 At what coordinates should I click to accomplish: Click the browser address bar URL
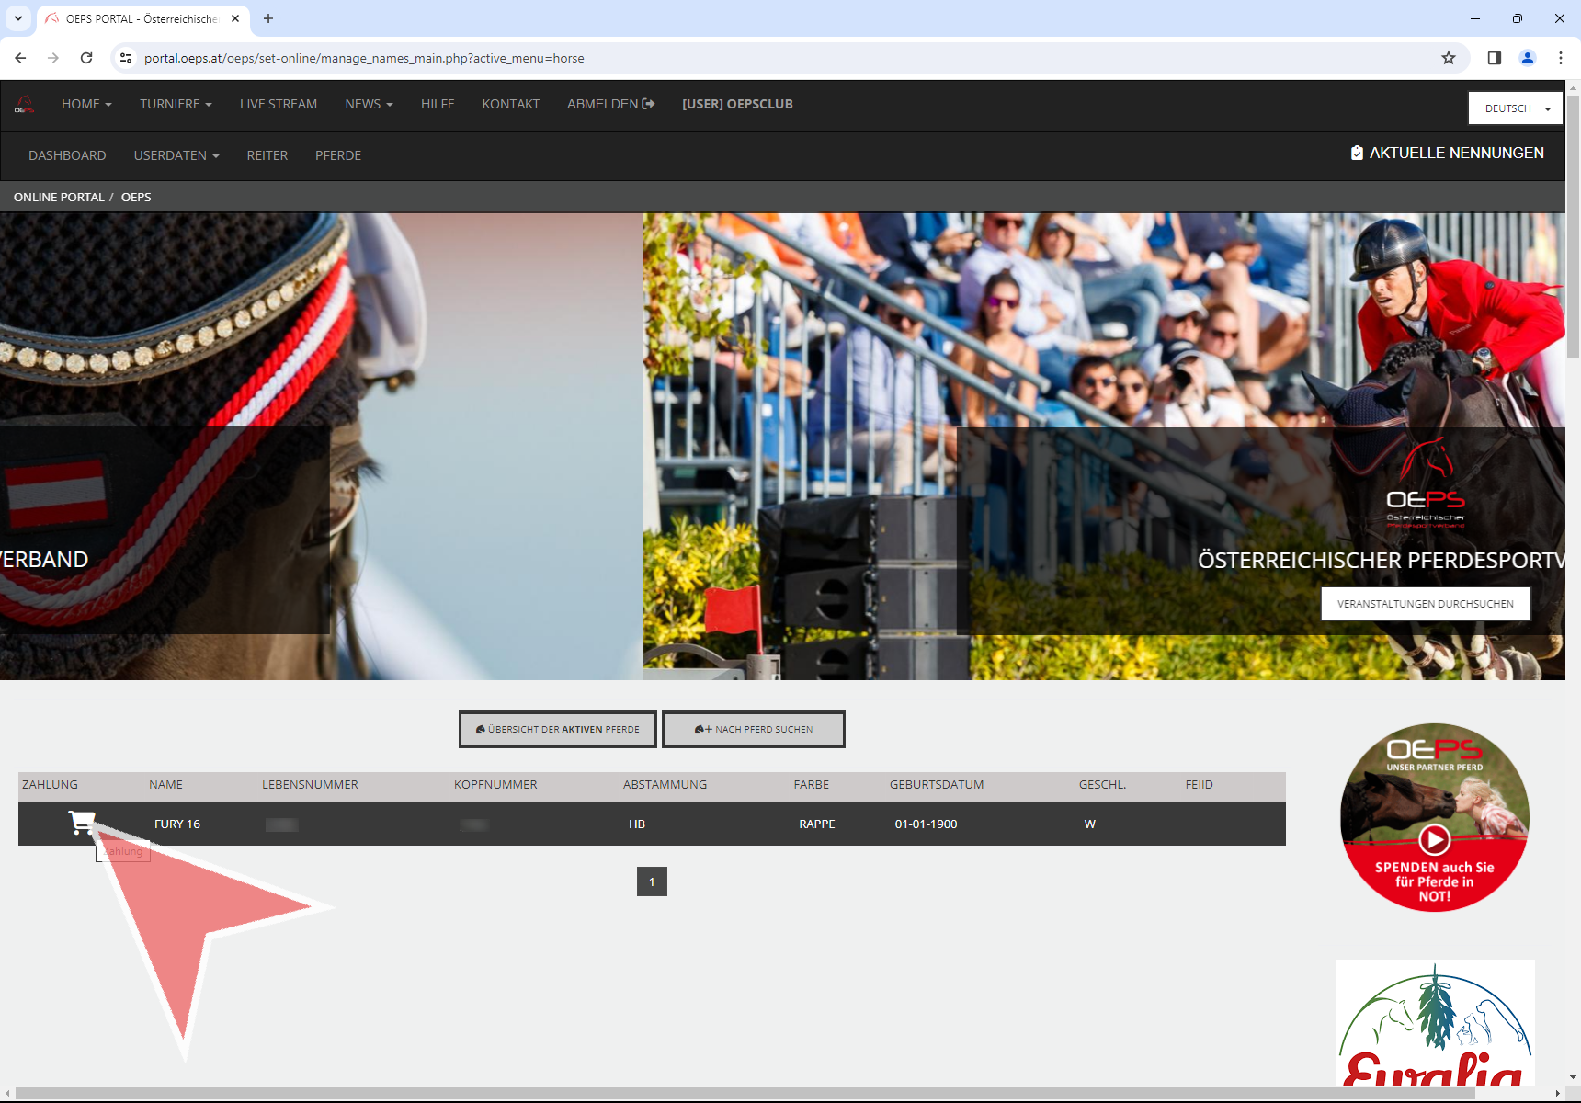[364, 58]
